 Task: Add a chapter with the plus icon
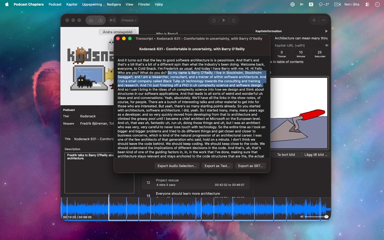[314, 20]
